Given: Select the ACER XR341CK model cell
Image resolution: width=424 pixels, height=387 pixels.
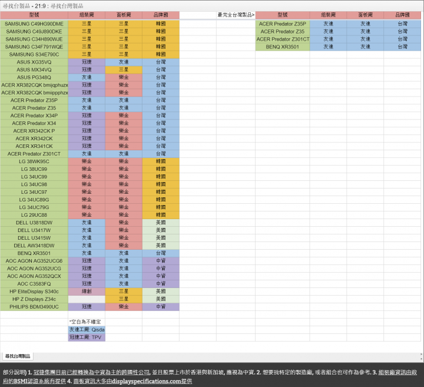Looking at the screenshot, I should coord(34,146).
